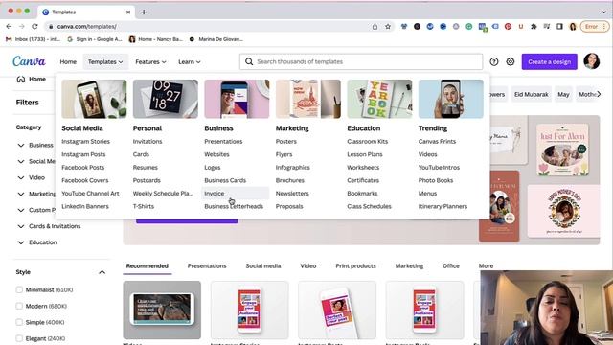This screenshot has width=613, height=345.
Task: Switch to the Video tab
Action: coord(308,266)
